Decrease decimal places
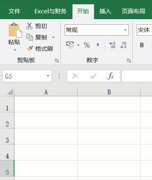The width and height of the screenshot is (152, 180). click(123, 45)
